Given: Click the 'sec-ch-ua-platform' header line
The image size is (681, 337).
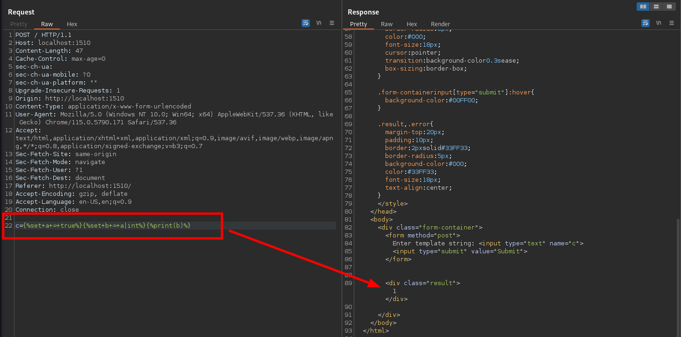Looking at the screenshot, I should click(57, 82).
